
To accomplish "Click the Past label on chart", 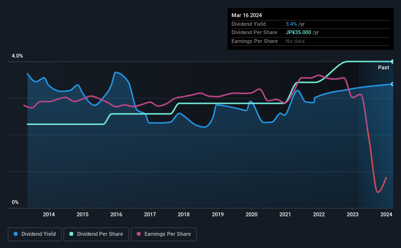I will pyautogui.click(x=383, y=67).
